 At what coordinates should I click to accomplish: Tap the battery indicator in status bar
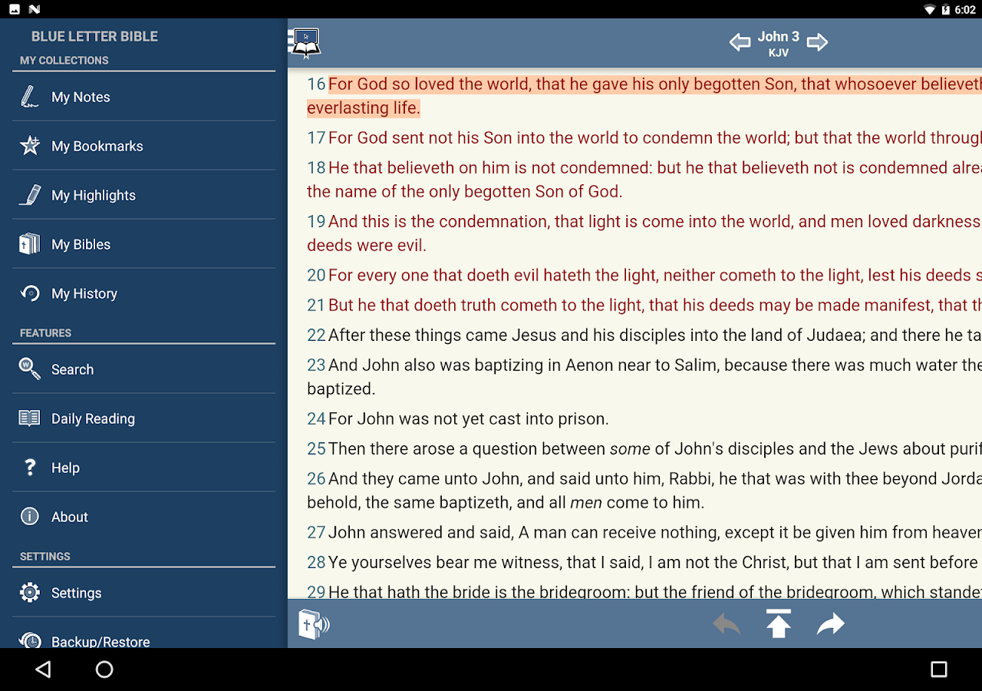947,9
